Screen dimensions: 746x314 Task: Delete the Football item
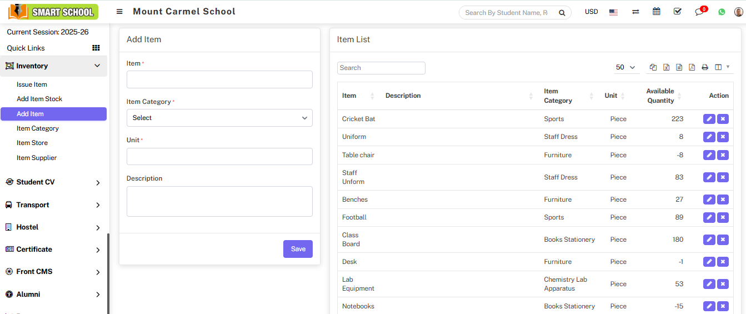pyautogui.click(x=723, y=217)
